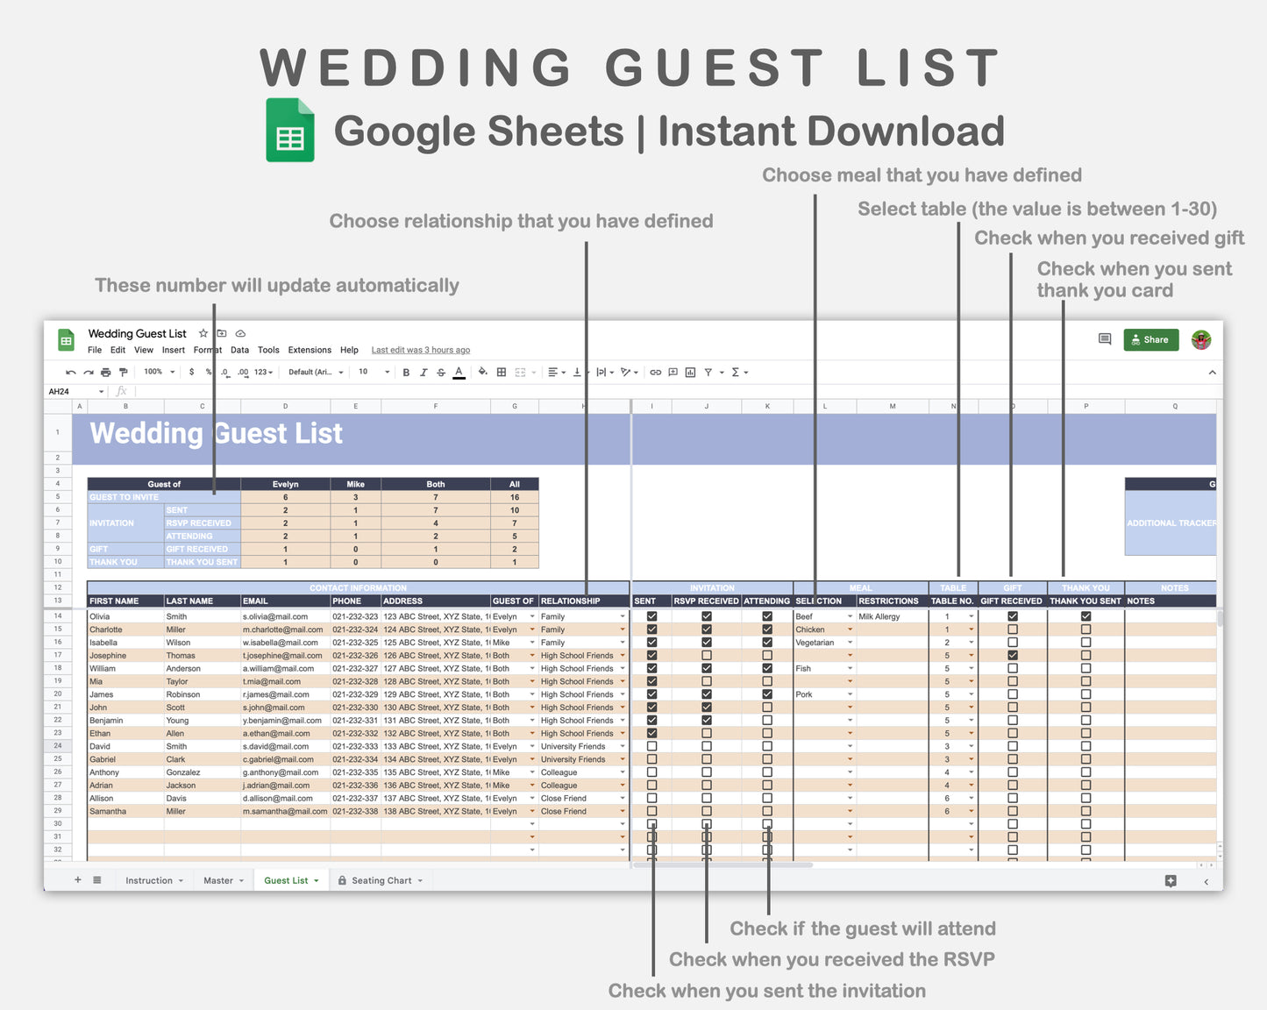Click the undo icon

pyautogui.click(x=70, y=372)
